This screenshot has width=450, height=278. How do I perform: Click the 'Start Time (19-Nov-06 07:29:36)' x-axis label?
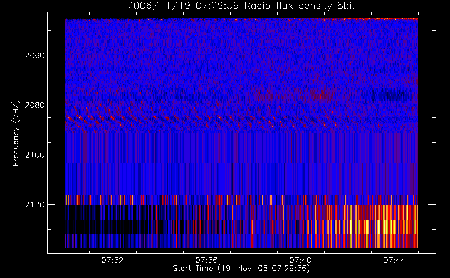[241, 269]
